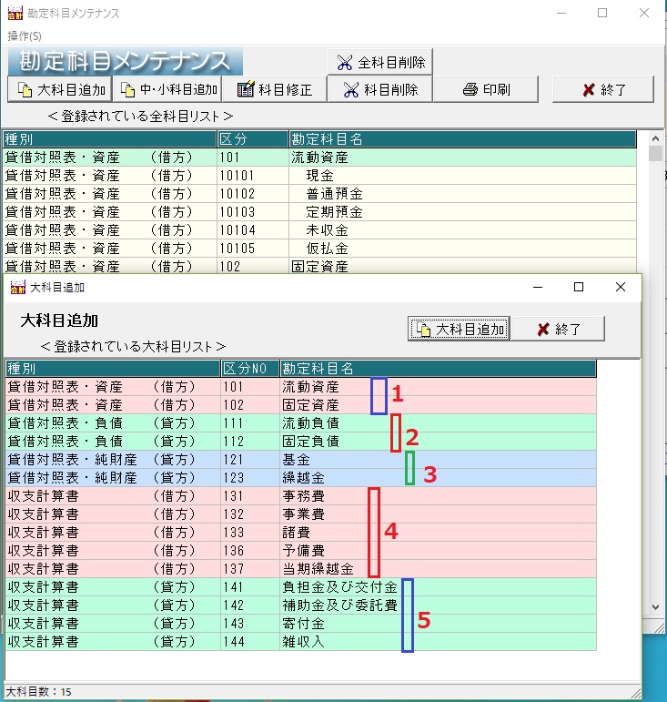This screenshot has width=667, height=702.
Task: Close the 大科目追加 dialog window
Action: (621, 287)
